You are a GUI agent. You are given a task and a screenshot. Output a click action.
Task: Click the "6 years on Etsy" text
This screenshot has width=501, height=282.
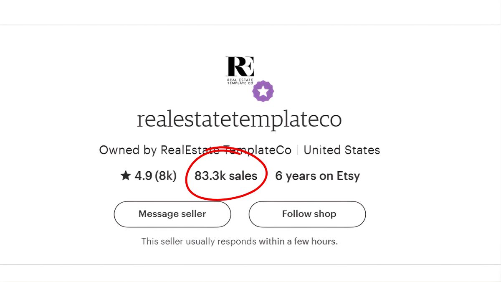point(317,176)
